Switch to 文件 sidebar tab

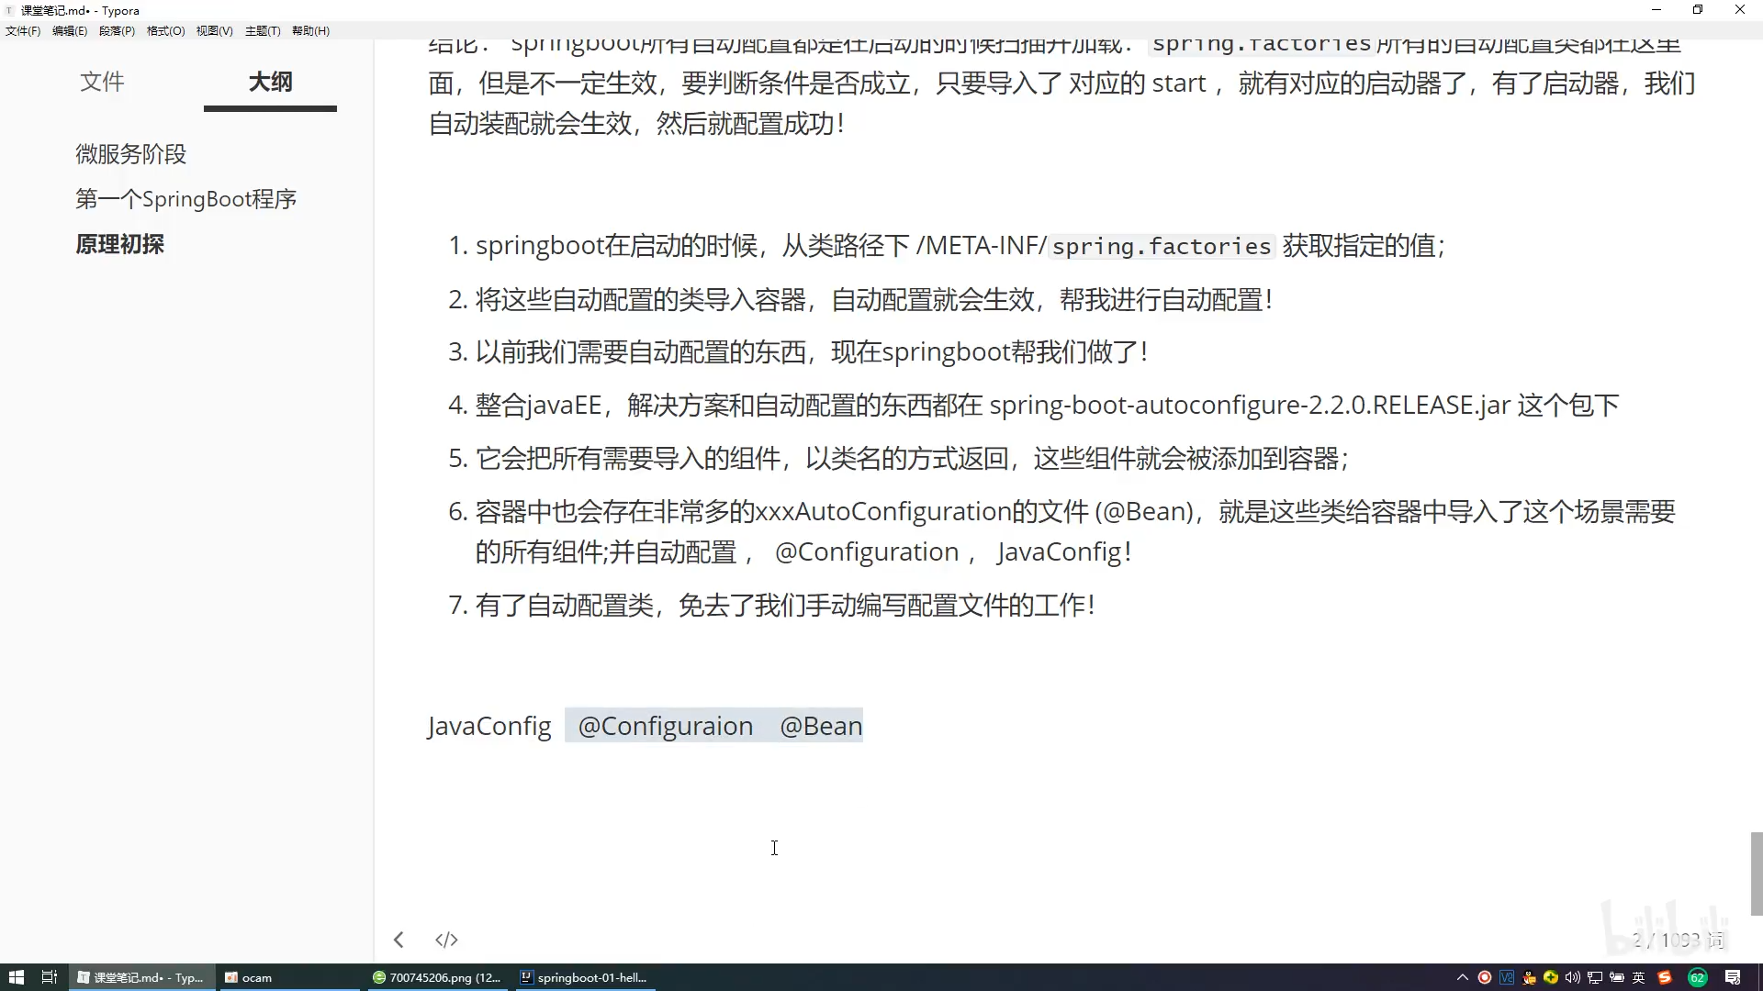pos(102,82)
